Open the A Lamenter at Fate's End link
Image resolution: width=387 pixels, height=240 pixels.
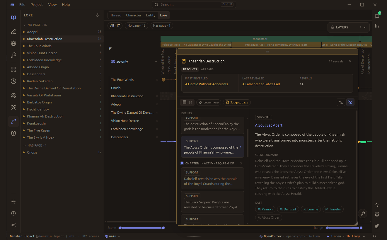point(261,84)
